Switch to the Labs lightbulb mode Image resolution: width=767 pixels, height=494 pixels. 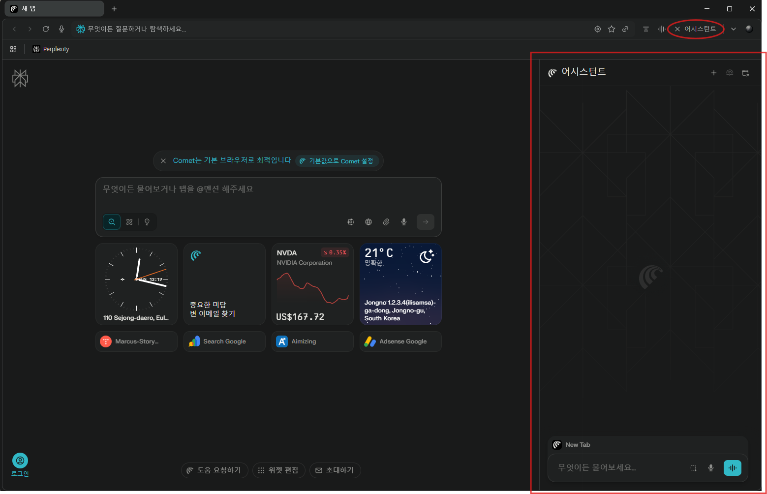coord(147,222)
